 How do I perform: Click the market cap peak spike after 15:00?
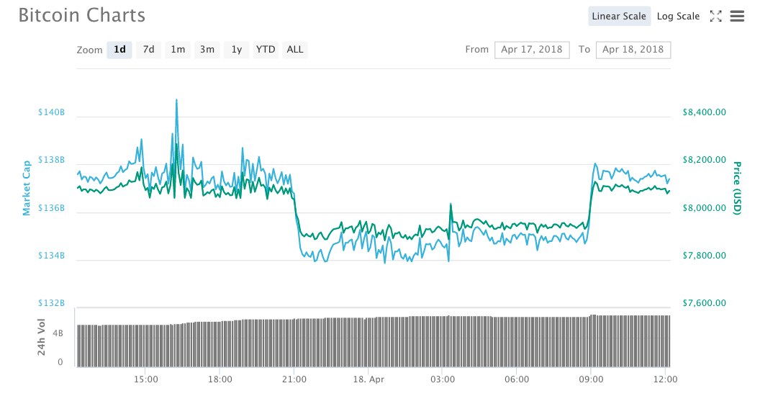[176, 101]
